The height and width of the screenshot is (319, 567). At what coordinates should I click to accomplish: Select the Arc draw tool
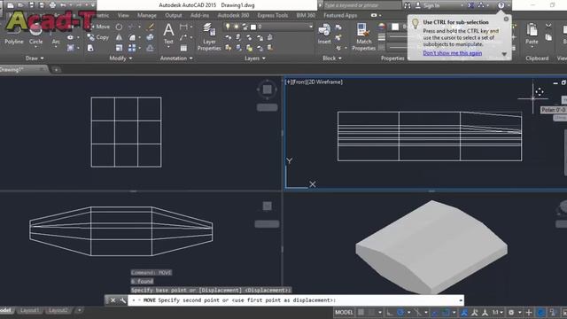pyautogui.click(x=56, y=35)
